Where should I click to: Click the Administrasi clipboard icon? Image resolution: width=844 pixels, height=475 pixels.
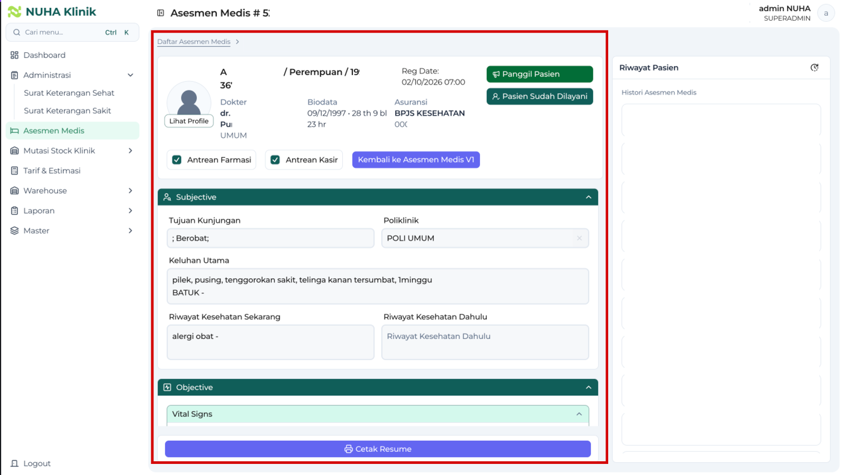[x=14, y=75]
